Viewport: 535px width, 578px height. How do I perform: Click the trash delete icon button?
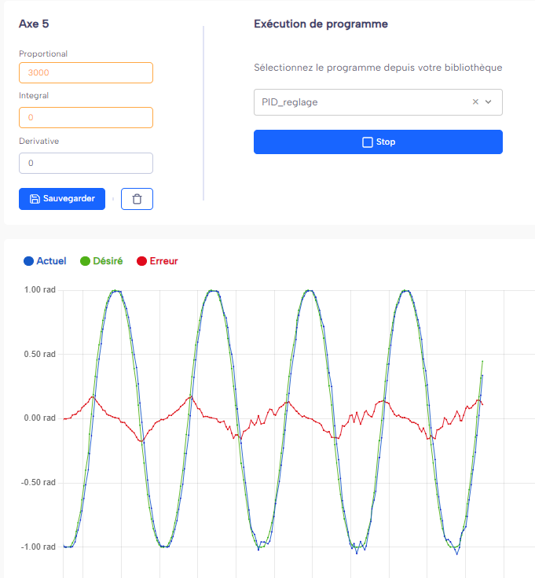(x=137, y=199)
